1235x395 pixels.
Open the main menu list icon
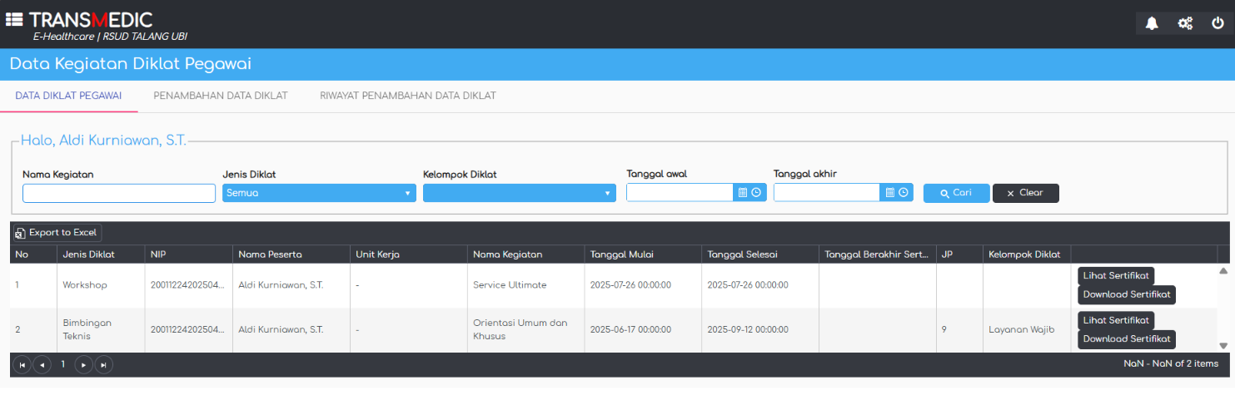(14, 19)
